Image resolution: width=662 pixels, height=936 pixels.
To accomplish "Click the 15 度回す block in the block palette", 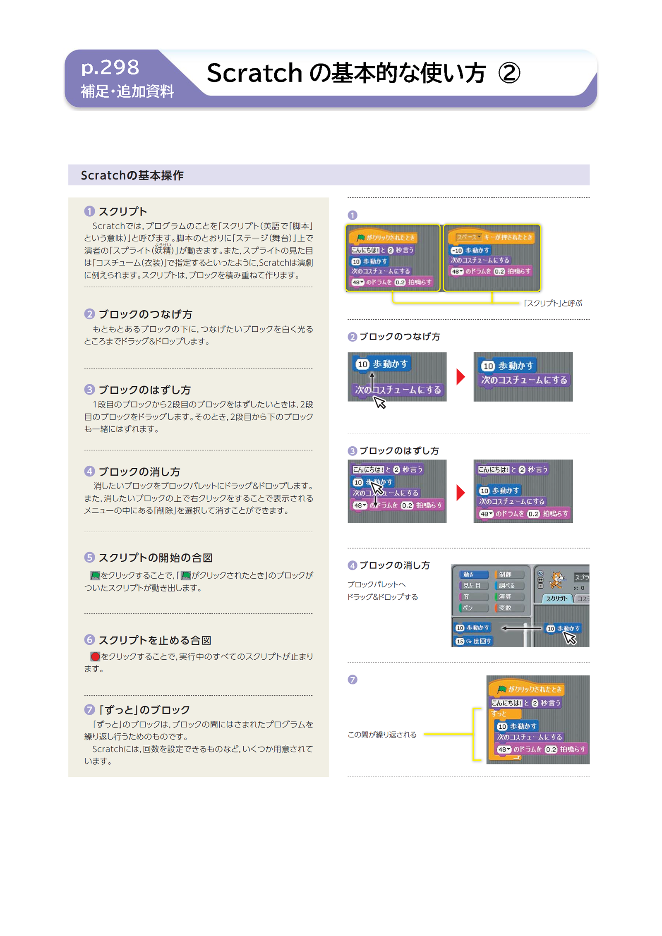I will [473, 641].
